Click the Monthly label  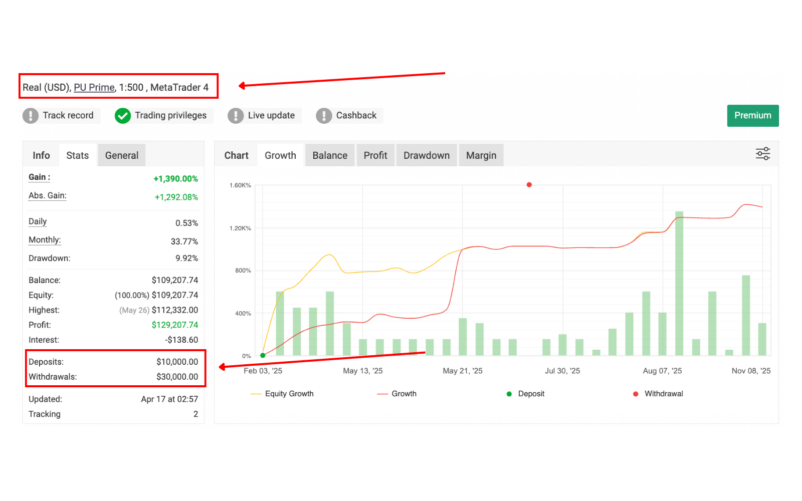coord(45,240)
